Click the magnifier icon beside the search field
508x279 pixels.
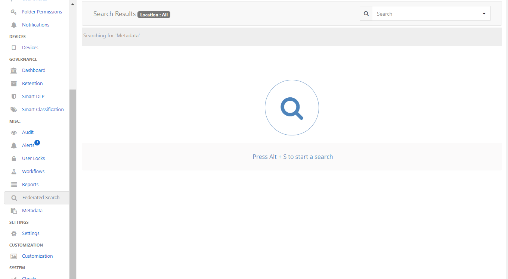tap(366, 13)
